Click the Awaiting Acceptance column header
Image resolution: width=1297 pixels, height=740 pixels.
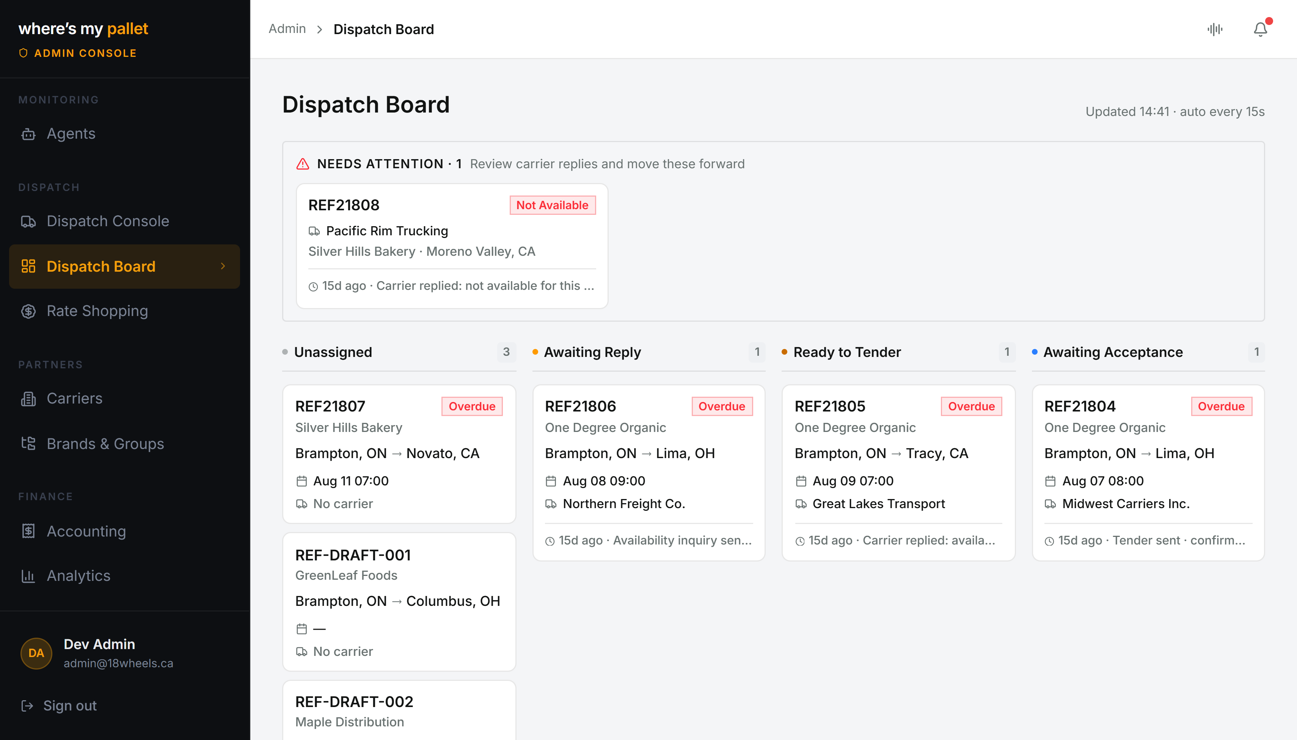click(1148, 352)
